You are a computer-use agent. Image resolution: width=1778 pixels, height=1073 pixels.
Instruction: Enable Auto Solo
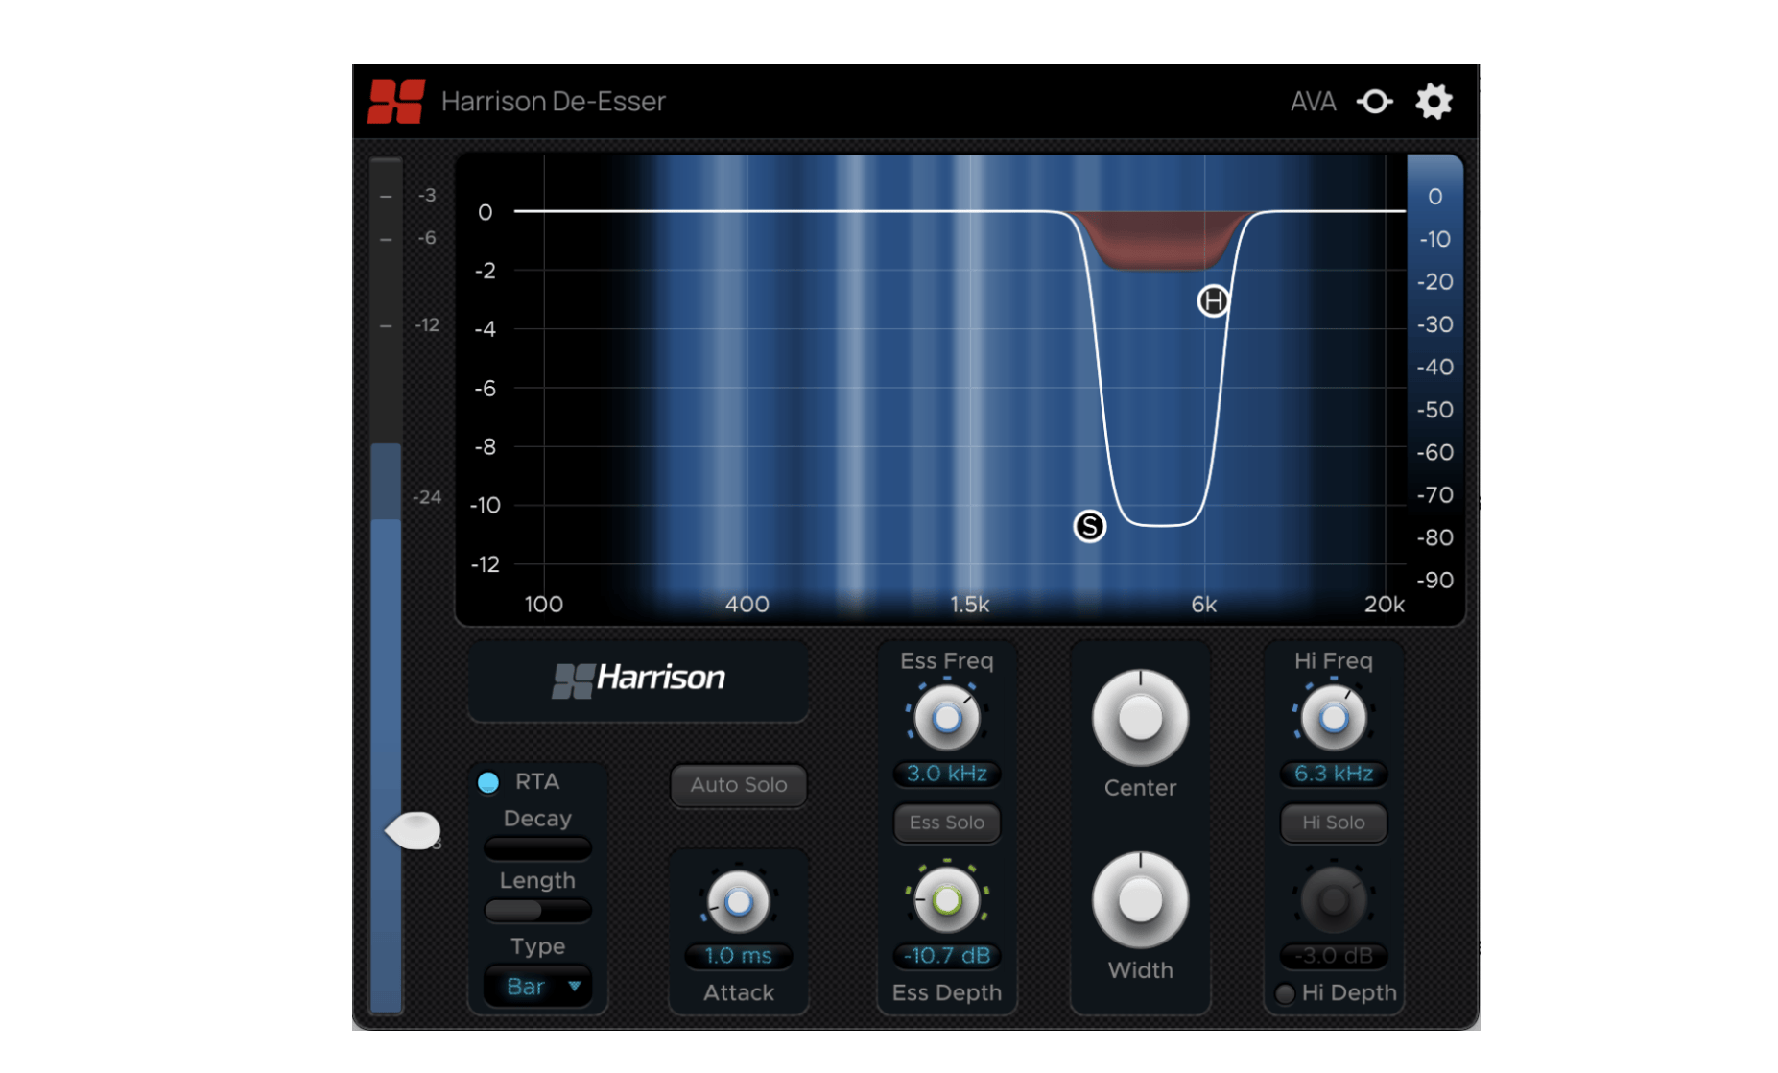[738, 785]
